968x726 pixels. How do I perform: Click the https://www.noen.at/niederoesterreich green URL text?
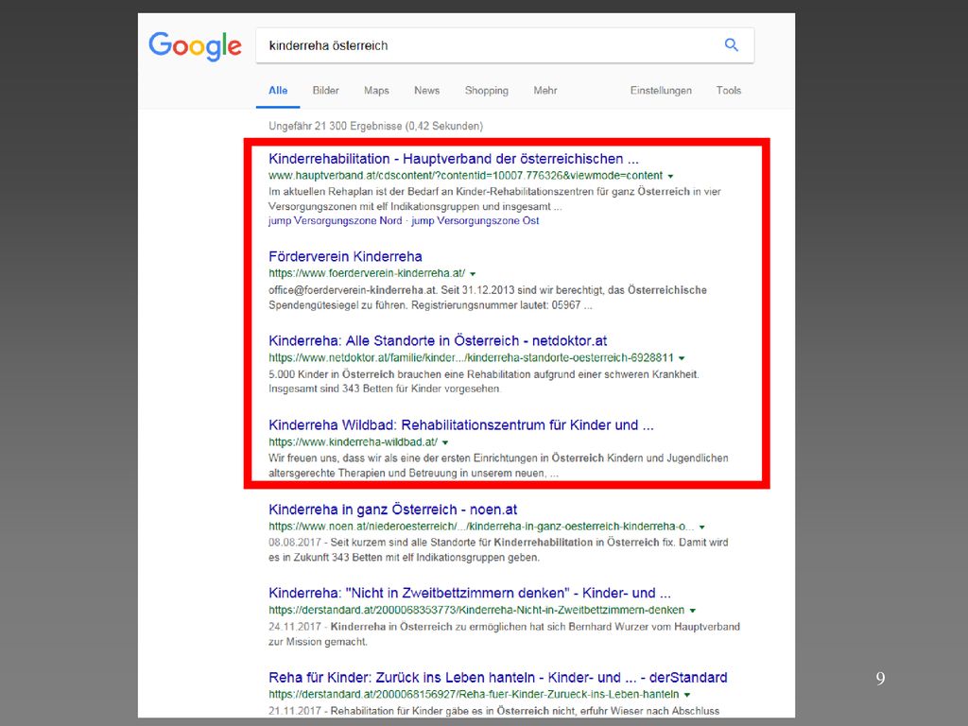click(x=481, y=527)
